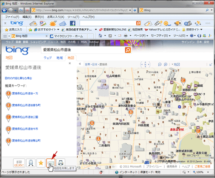Click the Refresh button by the address bar
Viewport: 215px width, 178px height.
pos(21,10)
